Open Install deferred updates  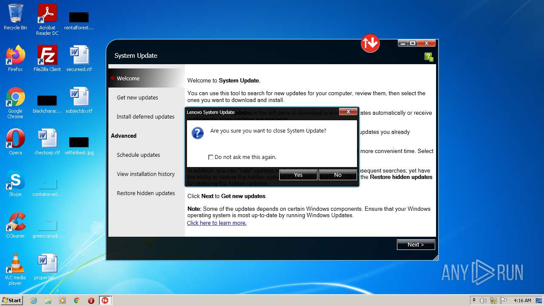click(147, 116)
